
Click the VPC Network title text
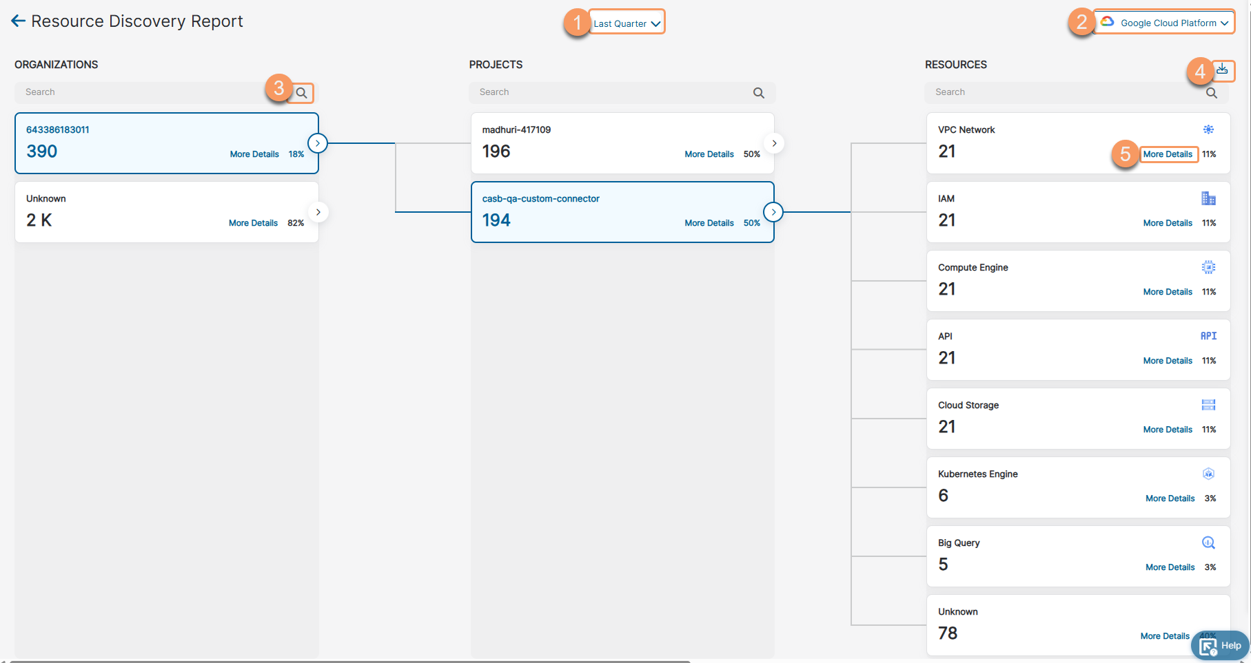click(x=966, y=129)
